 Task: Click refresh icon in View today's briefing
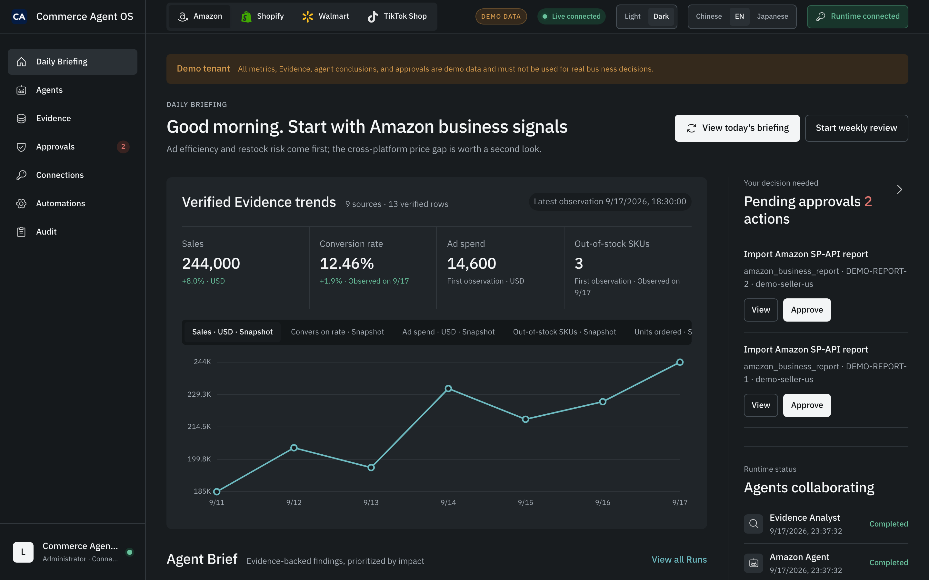point(691,128)
